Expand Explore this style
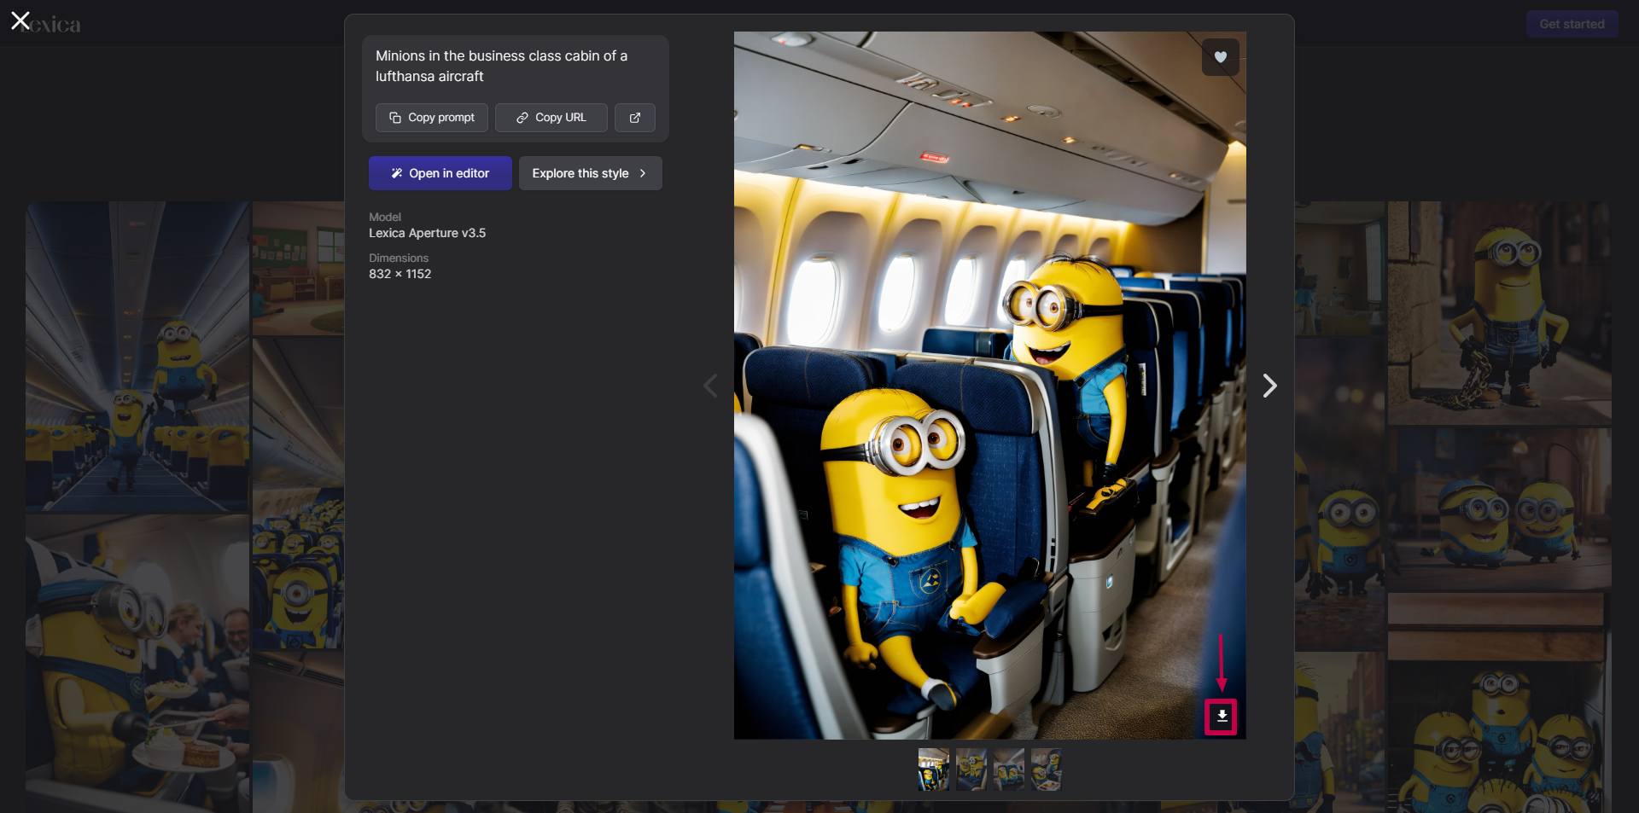The image size is (1639, 813). point(590,173)
